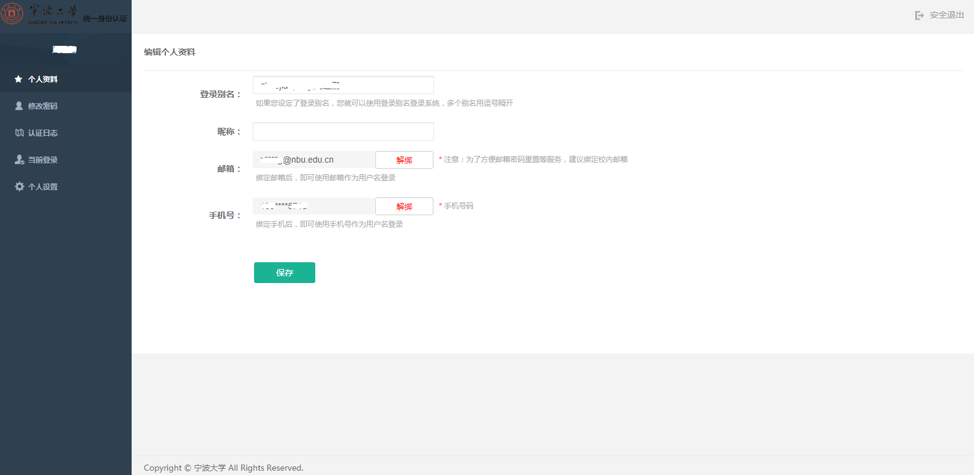Focus the 登录别名 input field
974x475 pixels.
[343, 85]
